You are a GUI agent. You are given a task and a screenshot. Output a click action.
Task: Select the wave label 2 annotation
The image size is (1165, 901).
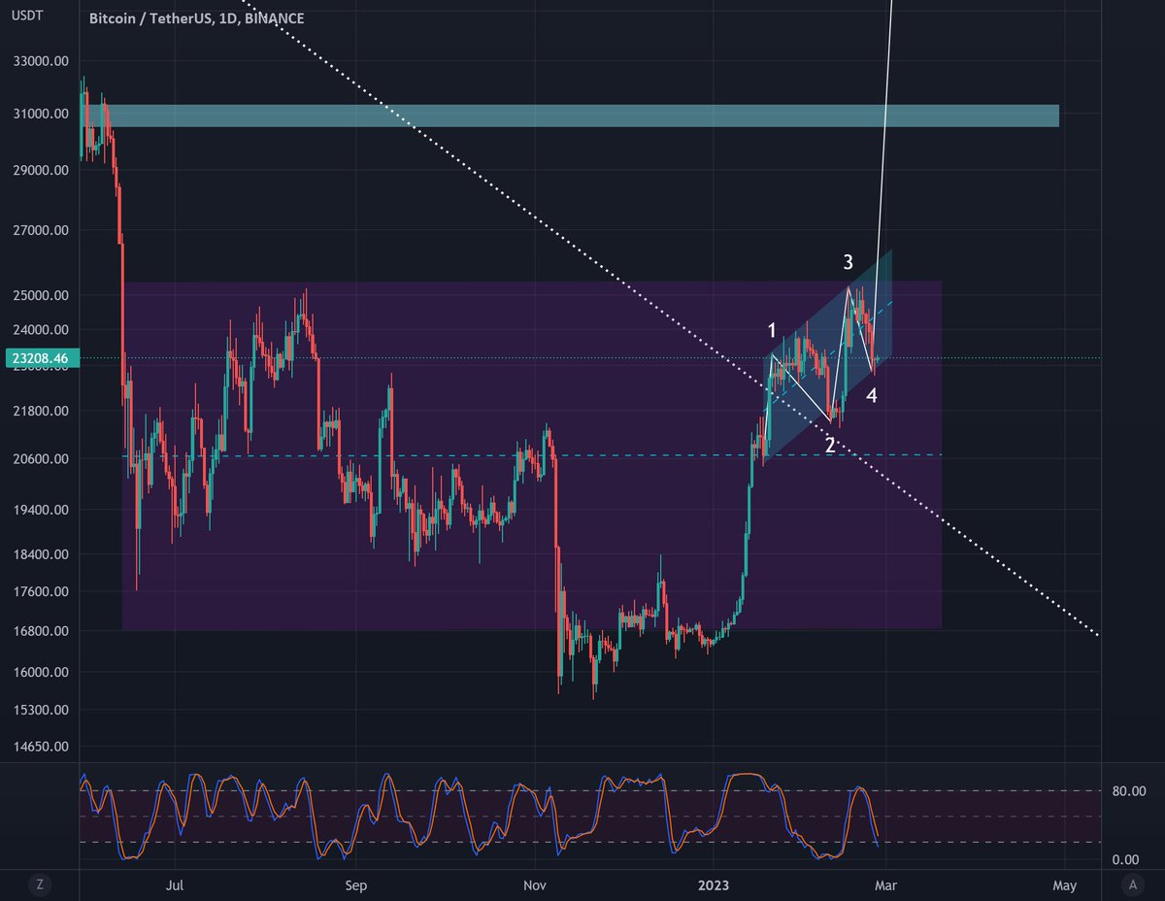830,446
